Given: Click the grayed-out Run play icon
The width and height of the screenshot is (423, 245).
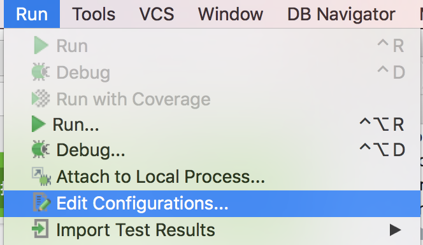Looking at the screenshot, I should (x=41, y=46).
